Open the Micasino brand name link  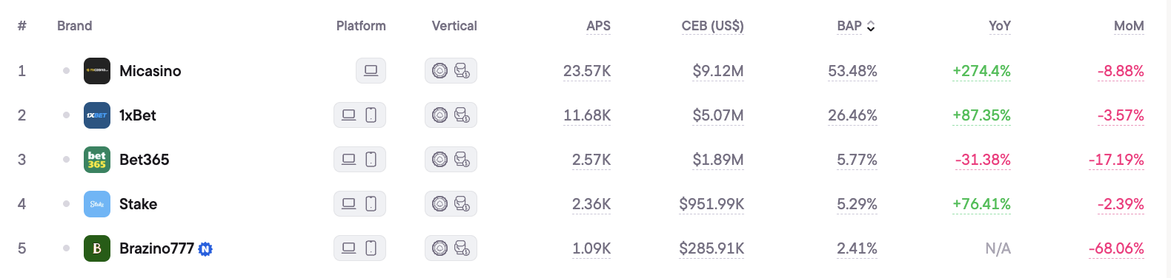[150, 71]
